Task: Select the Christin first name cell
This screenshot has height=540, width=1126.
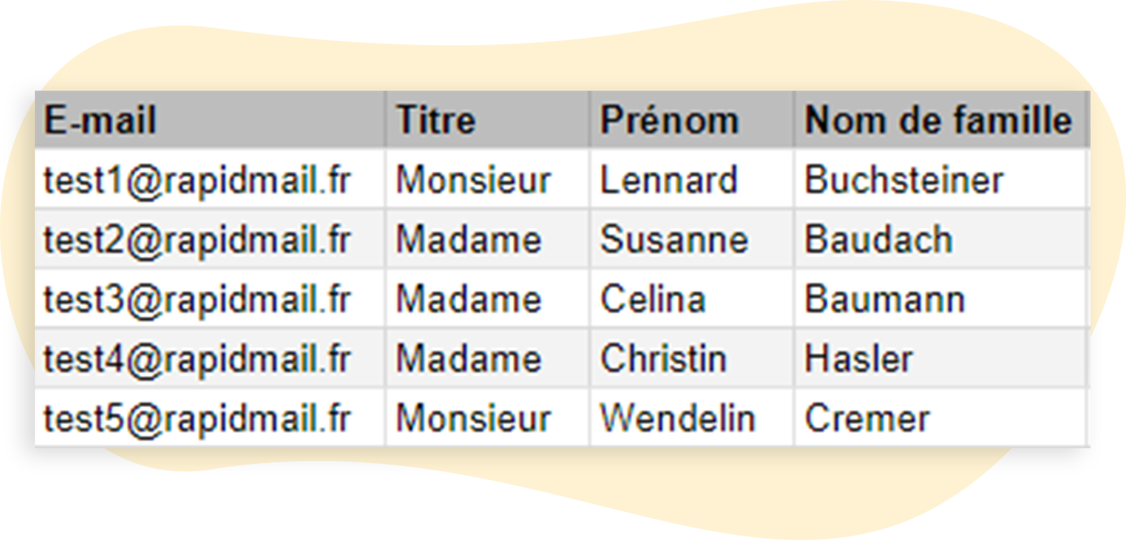Action: (663, 359)
